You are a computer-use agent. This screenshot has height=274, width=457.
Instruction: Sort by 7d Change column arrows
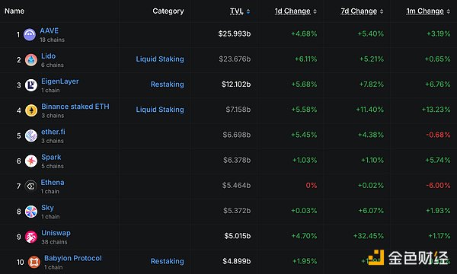point(382,11)
